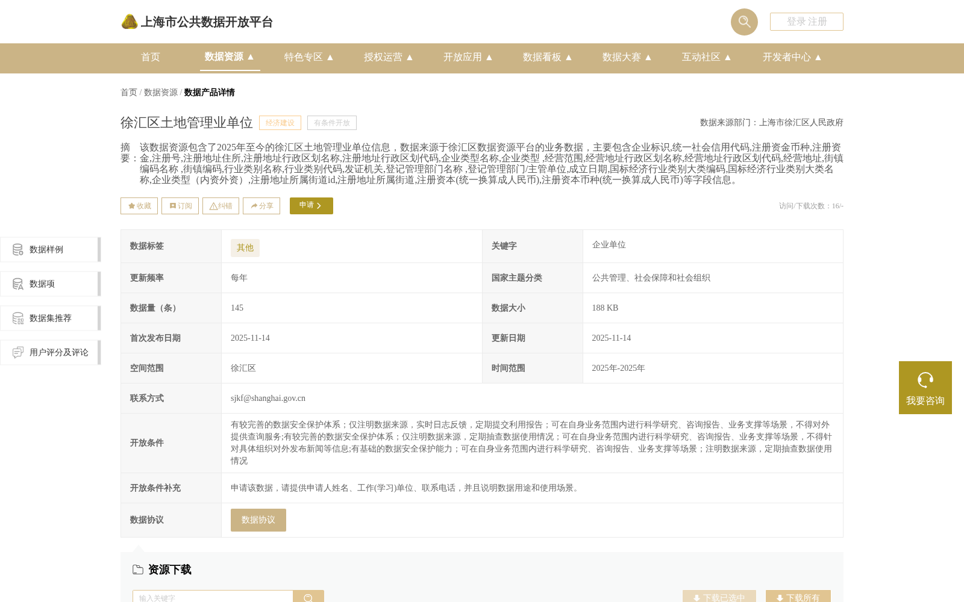Click 数据资源 breadcrumb link

pyautogui.click(x=161, y=93)
